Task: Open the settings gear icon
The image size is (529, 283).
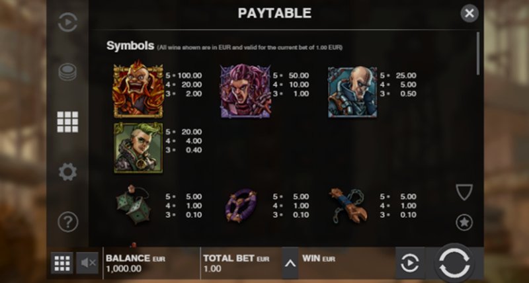Action: [x=67, y=172]
